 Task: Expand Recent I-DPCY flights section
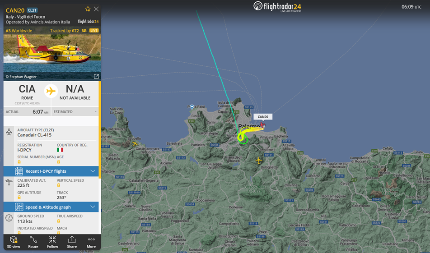pos(51,171)
